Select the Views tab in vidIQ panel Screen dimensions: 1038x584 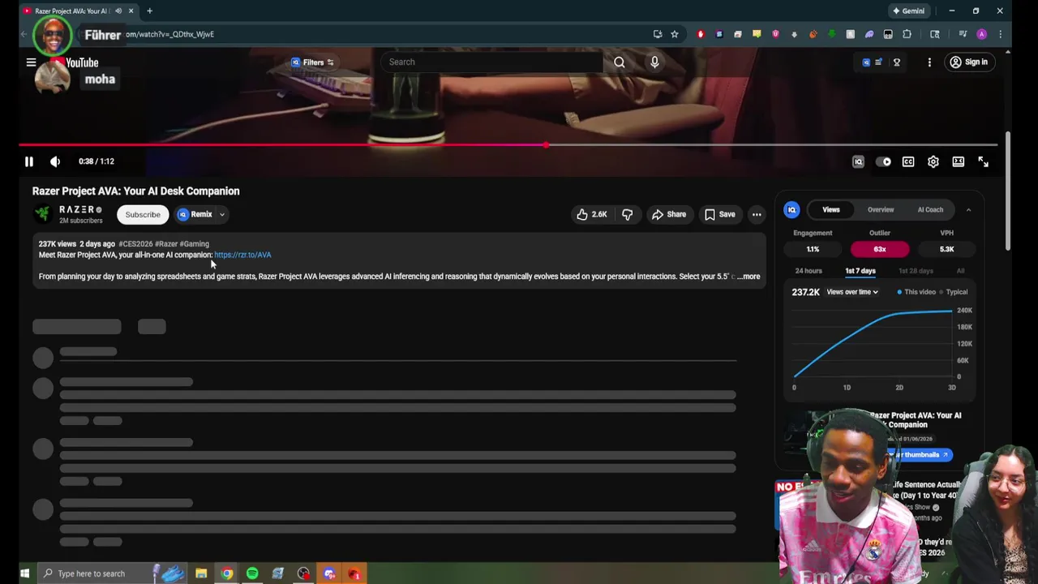tap(831, 209)
